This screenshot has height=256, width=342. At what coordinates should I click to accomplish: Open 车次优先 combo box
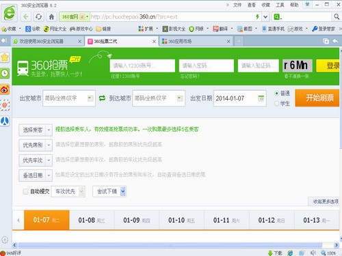tap(68, 191)
